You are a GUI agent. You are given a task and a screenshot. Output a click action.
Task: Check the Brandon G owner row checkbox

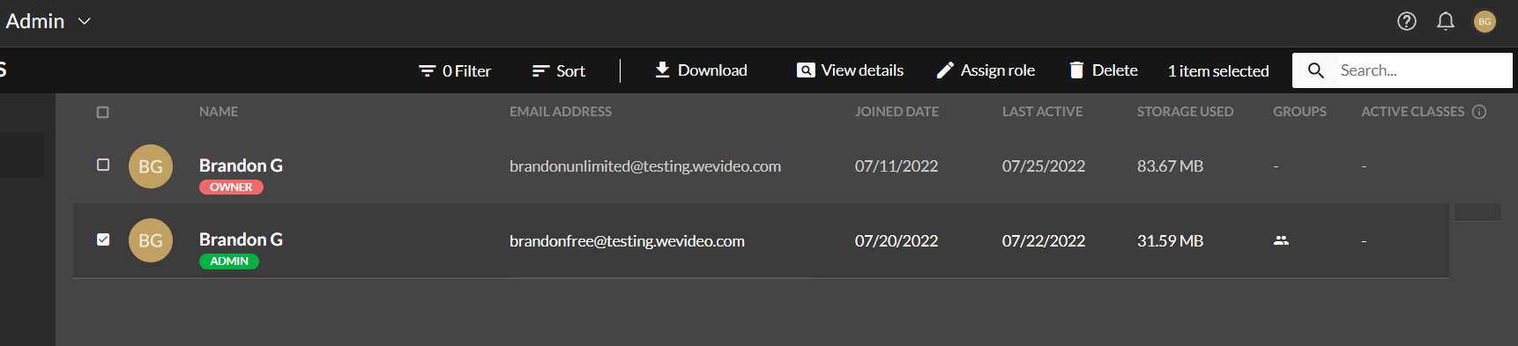click(103, 165)
